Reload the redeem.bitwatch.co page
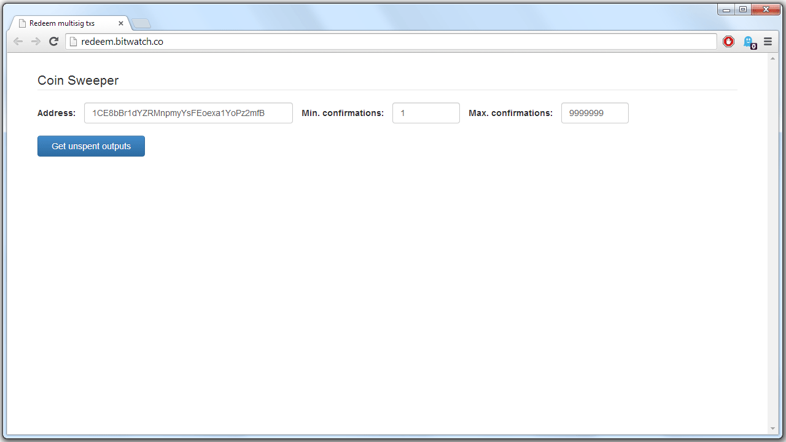The height and width of the screenshot is (442, 786). pos(53,42)
